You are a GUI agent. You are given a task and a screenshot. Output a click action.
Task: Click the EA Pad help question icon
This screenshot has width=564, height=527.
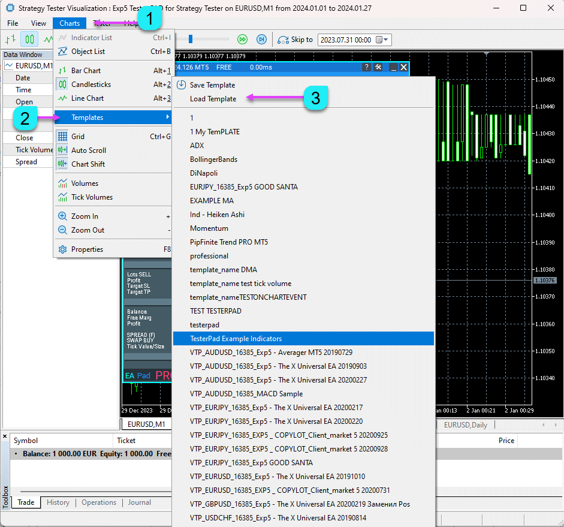click(x=366, y=67)
